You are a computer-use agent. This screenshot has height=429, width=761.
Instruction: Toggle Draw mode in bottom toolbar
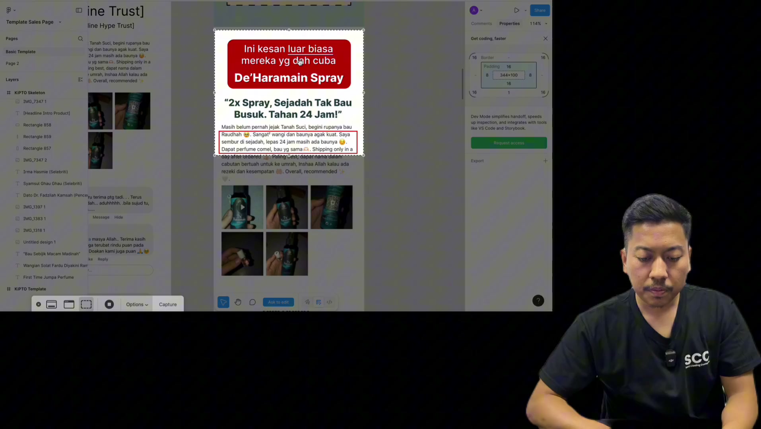pos(307,302)
